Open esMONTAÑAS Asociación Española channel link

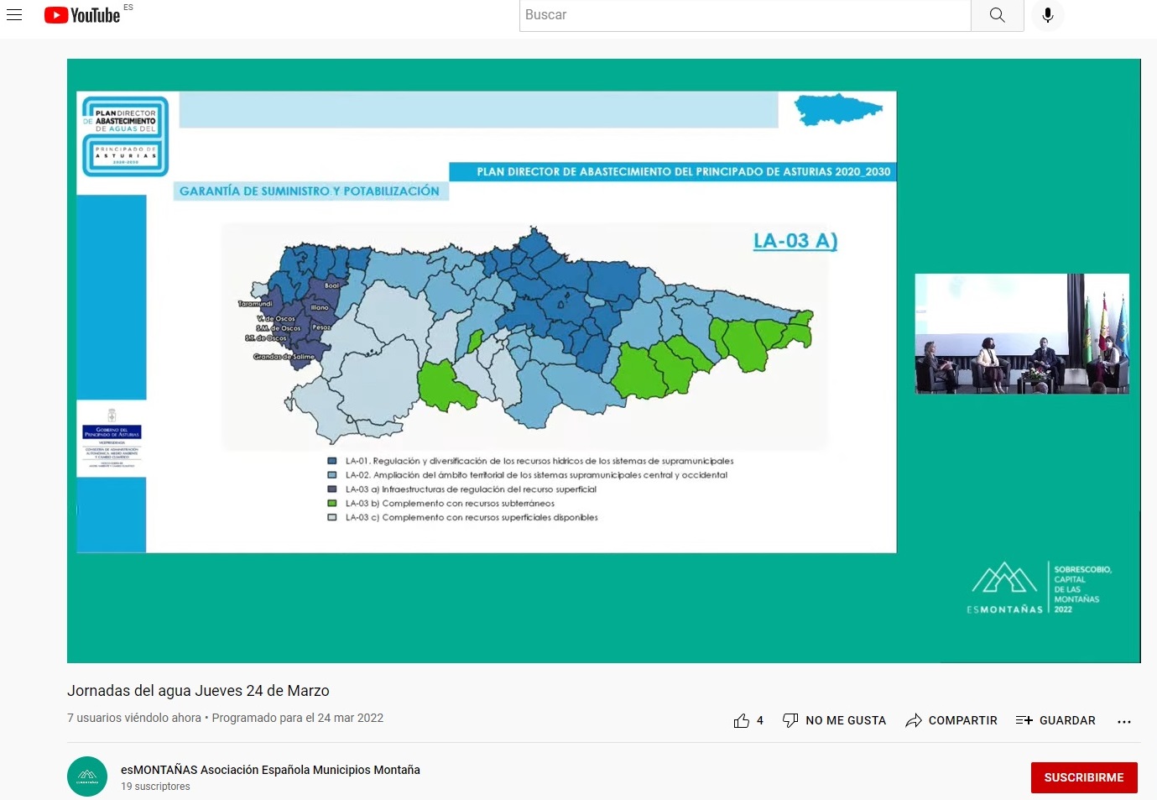tap(270, 770)
